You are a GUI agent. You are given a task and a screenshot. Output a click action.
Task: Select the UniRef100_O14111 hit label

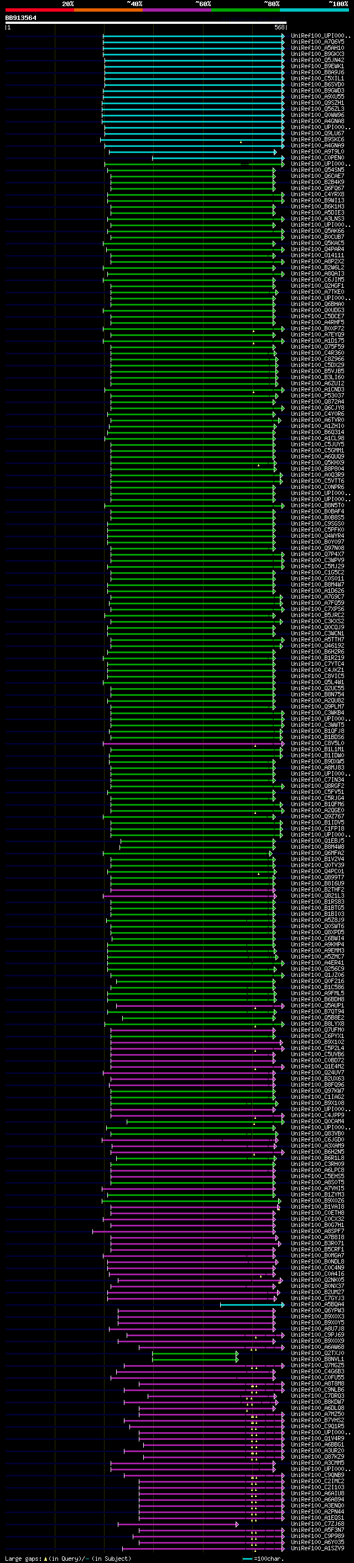317,256
